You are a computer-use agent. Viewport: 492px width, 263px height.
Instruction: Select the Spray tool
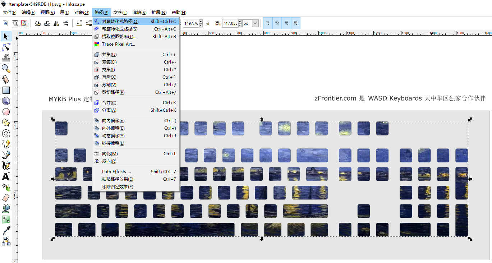coord(6,187)
